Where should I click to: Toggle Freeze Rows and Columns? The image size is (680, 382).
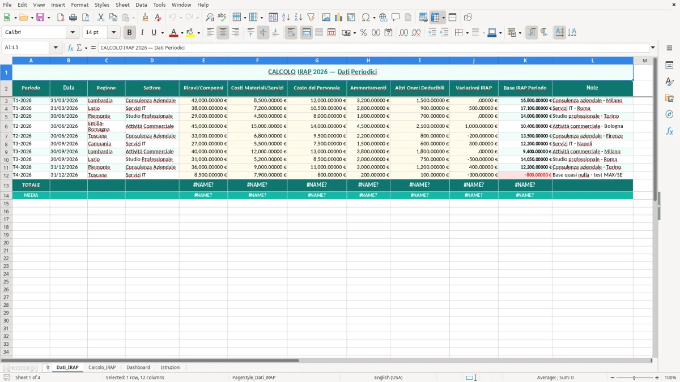(x=435, y=18)
